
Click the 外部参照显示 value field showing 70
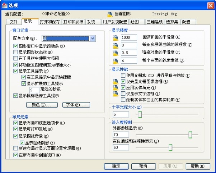121,135
